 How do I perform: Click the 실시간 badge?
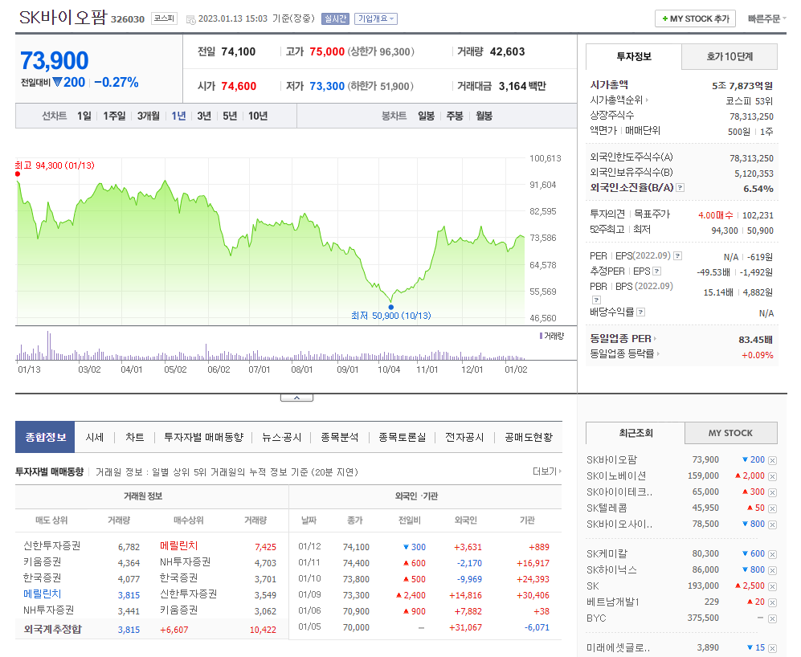click(335, 19)
